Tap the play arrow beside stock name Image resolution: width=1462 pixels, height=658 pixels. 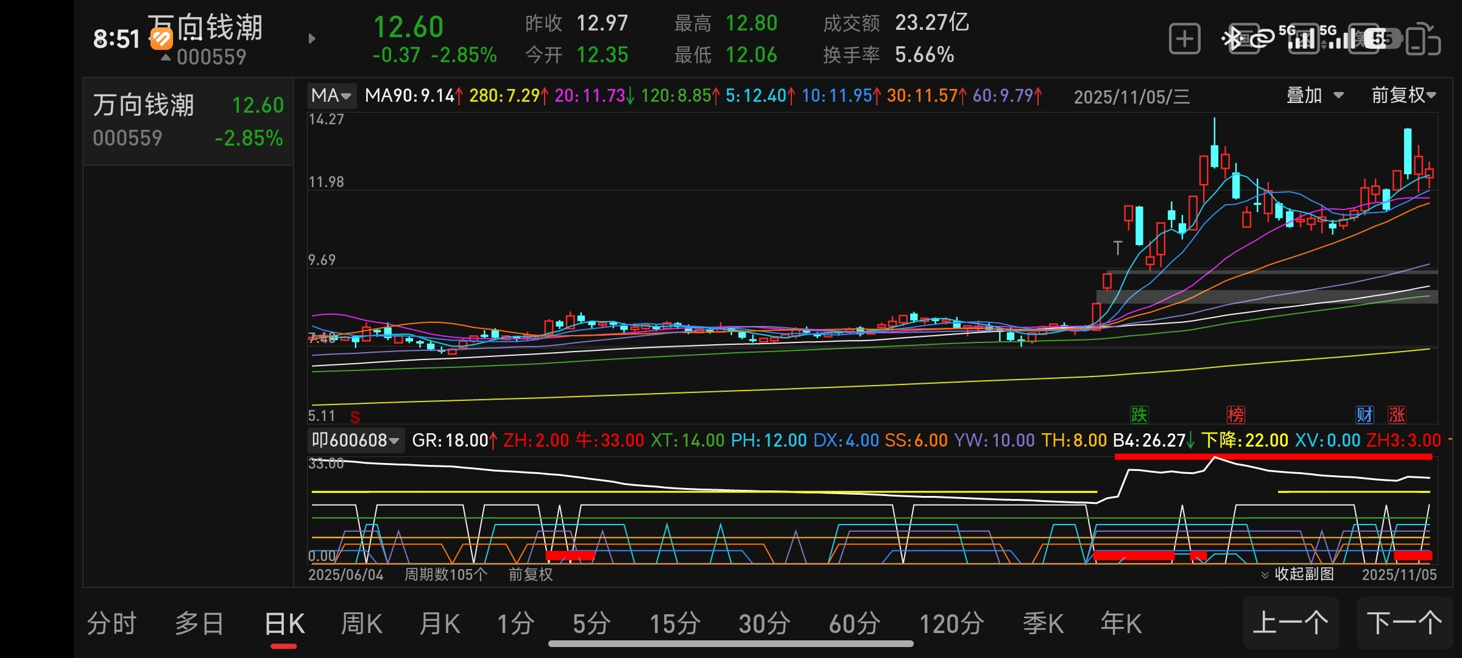tap(312, 39)
